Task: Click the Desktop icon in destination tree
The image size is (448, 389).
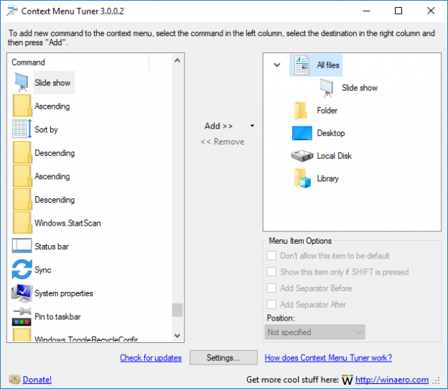Action: coord(302,133)
